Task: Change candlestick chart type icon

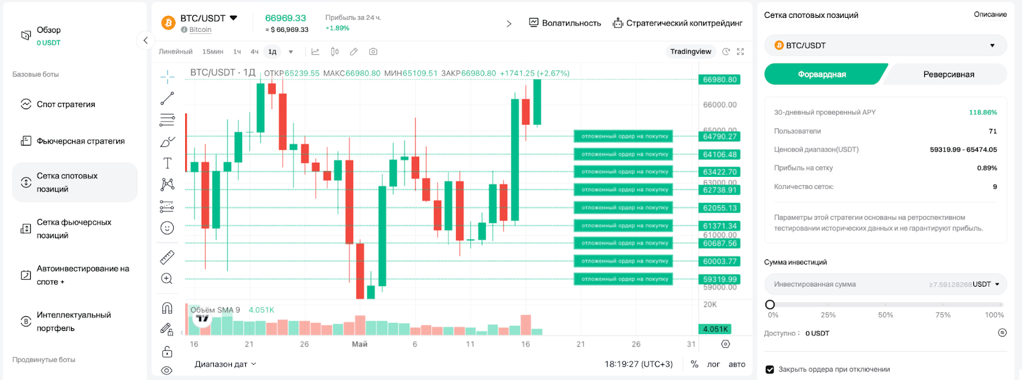Action: [335, 52]
